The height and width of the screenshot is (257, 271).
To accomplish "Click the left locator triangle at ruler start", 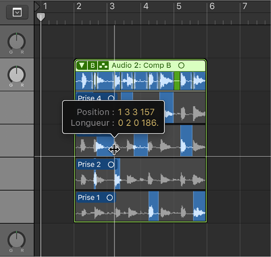I will (x=37, y=6).
